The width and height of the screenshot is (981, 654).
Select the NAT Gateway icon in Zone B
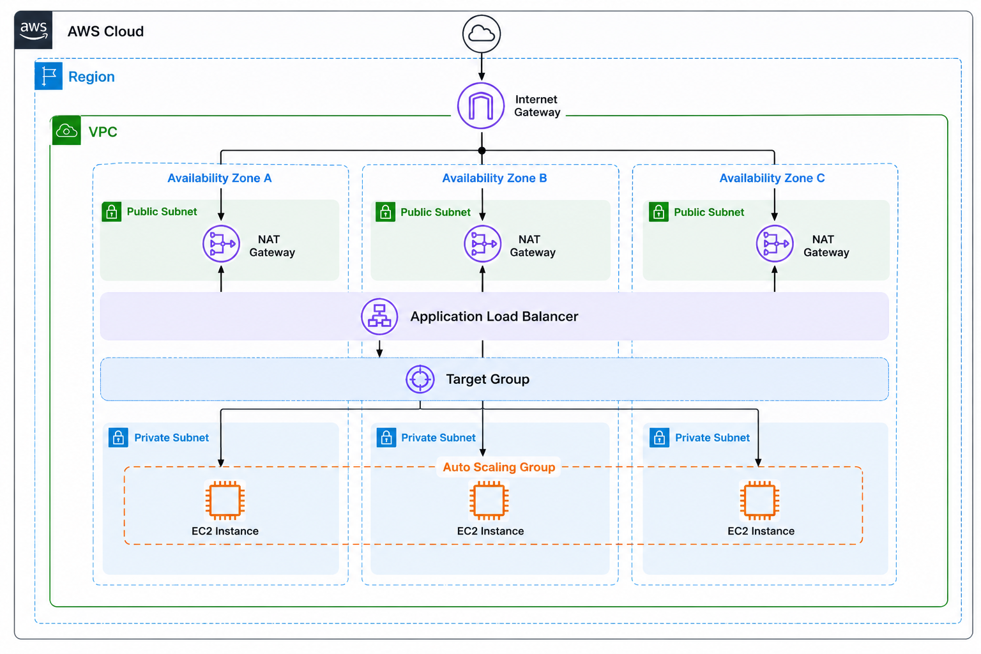pyautogui.click(x=483, y=243)
